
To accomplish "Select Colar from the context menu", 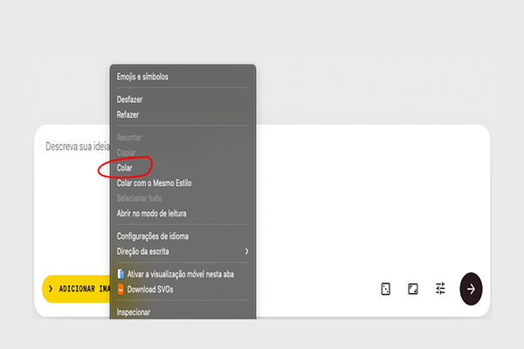I will coord(126,168).
